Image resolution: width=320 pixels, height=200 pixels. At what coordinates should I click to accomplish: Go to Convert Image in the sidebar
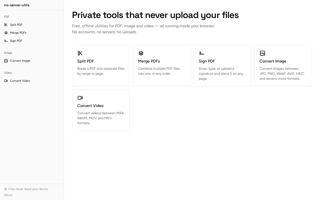pyautogui.click(x=32, y=61)
